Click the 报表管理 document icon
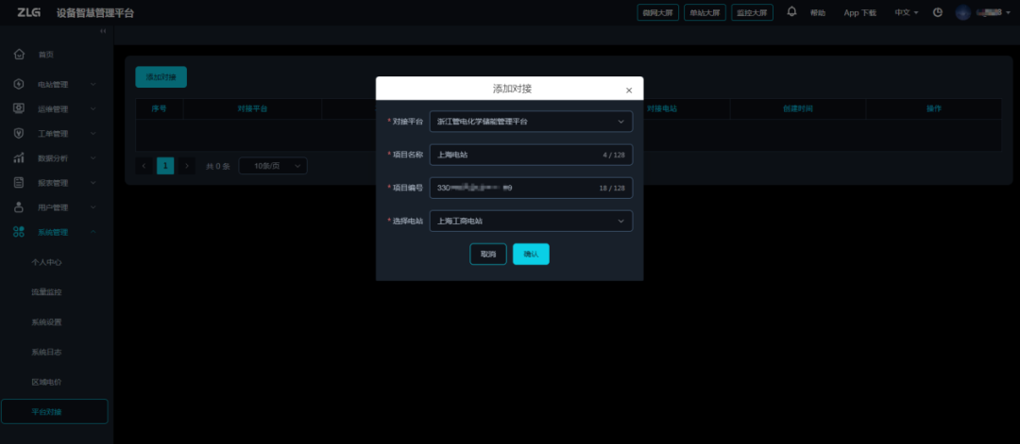Image resolution: width=1020 pixels, height=444 pixels. [x=20, y=182]
